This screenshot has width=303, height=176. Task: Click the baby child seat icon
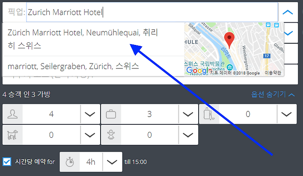111,135
